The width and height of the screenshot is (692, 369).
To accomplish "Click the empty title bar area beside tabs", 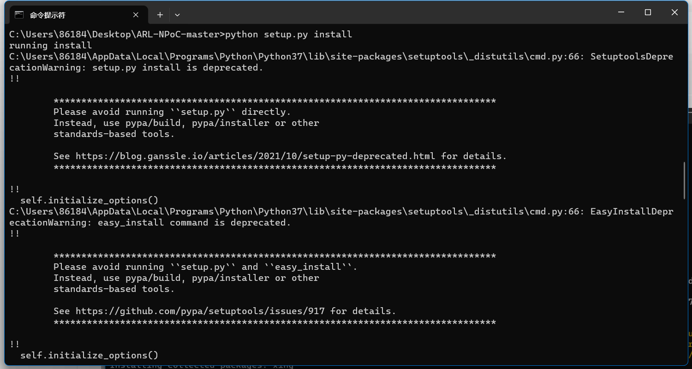I will [392, 14].
